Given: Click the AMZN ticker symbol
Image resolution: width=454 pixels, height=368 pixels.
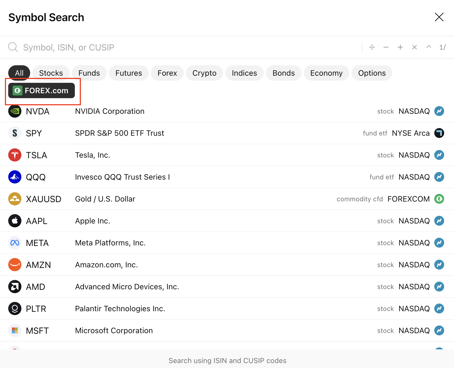Looking at the screenshot, I should click(38, 265).
